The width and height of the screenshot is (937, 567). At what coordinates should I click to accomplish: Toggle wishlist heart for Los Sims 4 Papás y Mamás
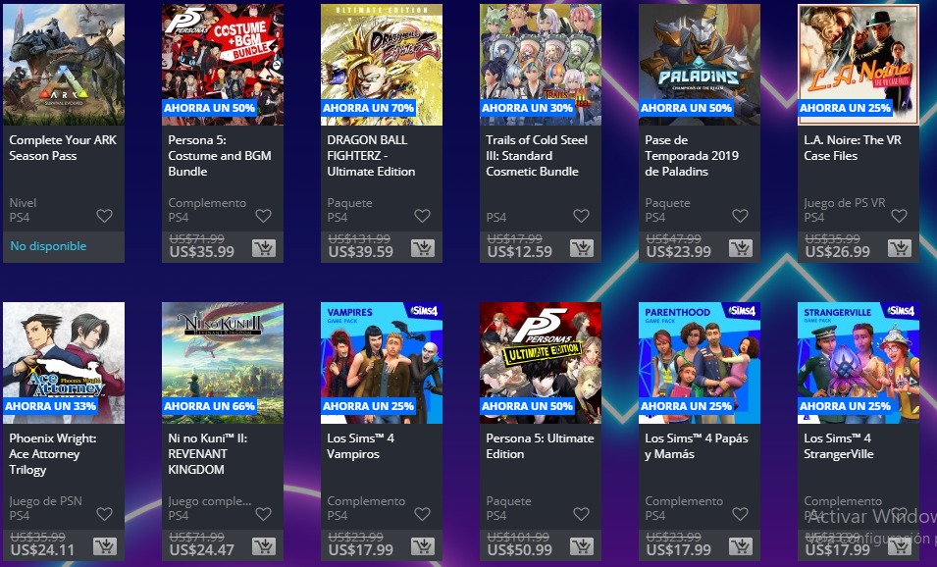741,514
